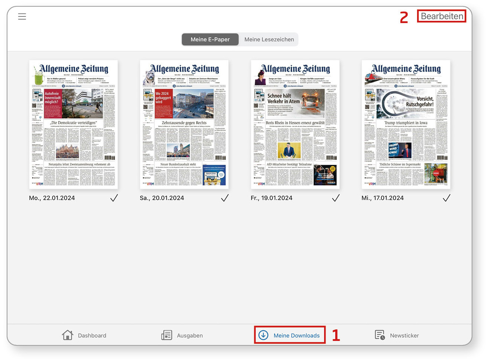Image resolution: width=488 pixels, height=364 pixels.
Task: Tap the Ausgaben newspaper icon
Action: coord(167,335)
